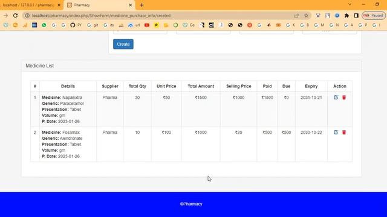Open the 'G K' bookmark

pos(290,25)
